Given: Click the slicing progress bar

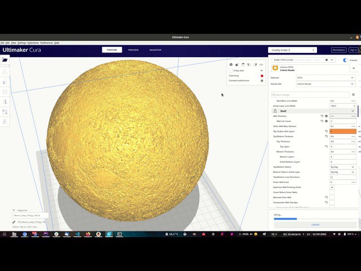Looking at the screenshot, I should tap(315, 218).
